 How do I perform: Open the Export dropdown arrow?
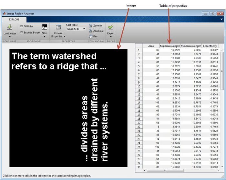[x=111, y=37]
